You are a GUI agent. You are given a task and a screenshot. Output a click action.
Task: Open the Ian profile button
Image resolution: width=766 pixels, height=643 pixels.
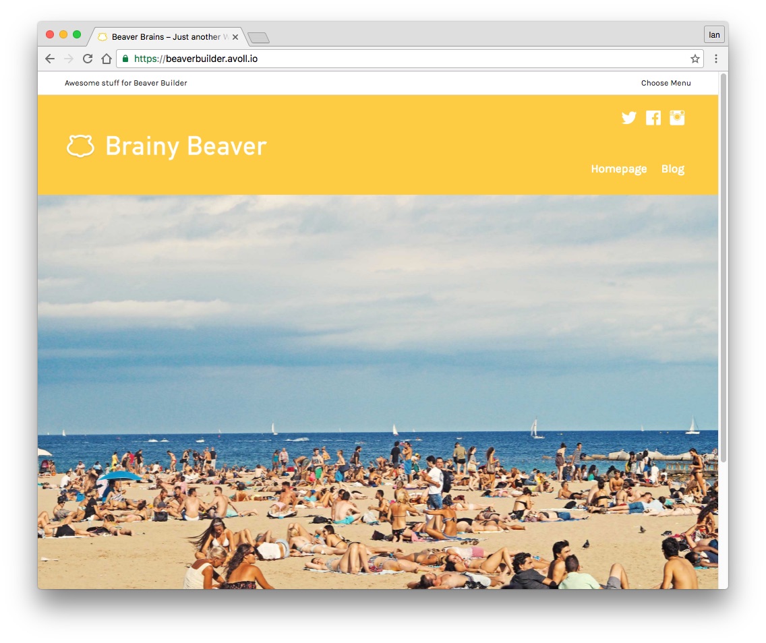pos(714,34)
